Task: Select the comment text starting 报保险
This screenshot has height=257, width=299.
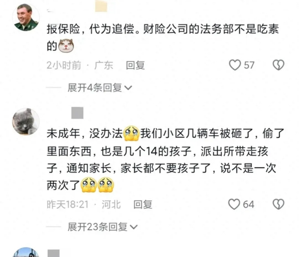Action: click(163, 38)
